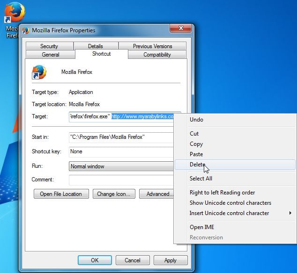The height and width of the screenshot is (273, 297).
Task: Click the Cancel button
Action: coord(133,260)
